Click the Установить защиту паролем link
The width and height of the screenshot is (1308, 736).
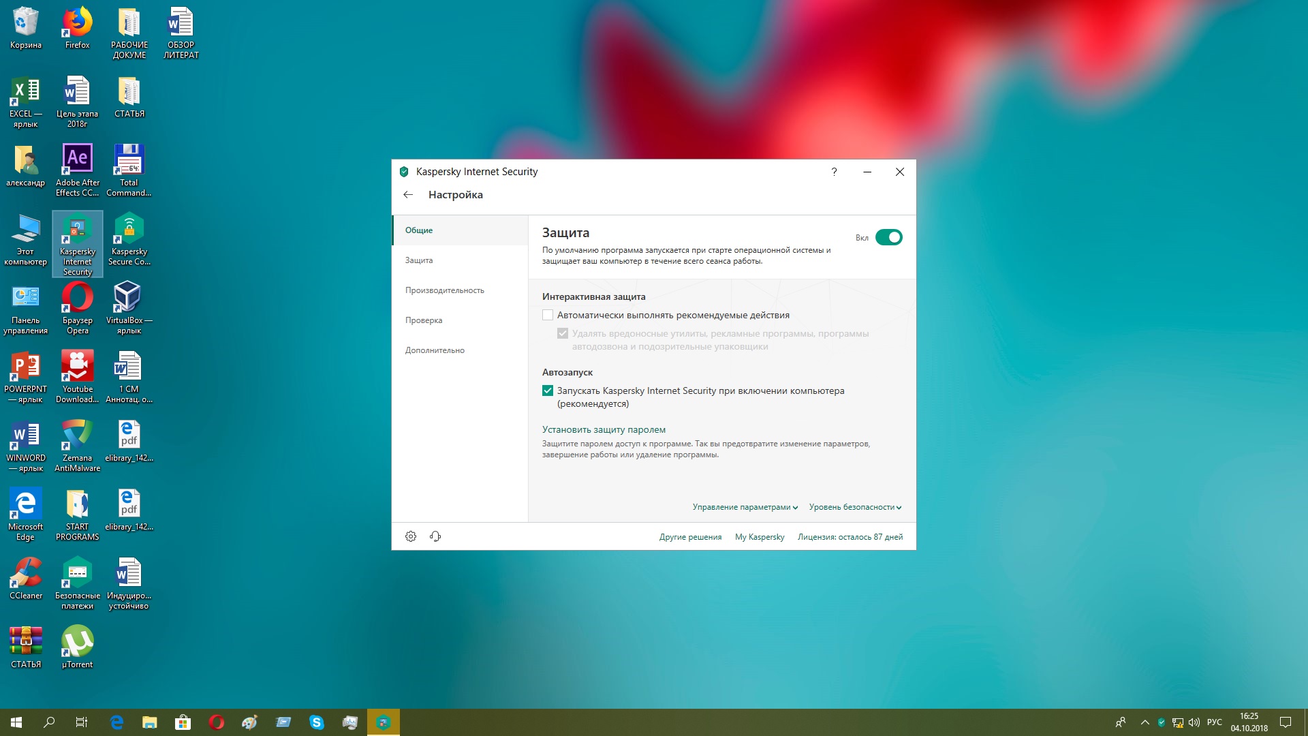click(x=604, y=429)
